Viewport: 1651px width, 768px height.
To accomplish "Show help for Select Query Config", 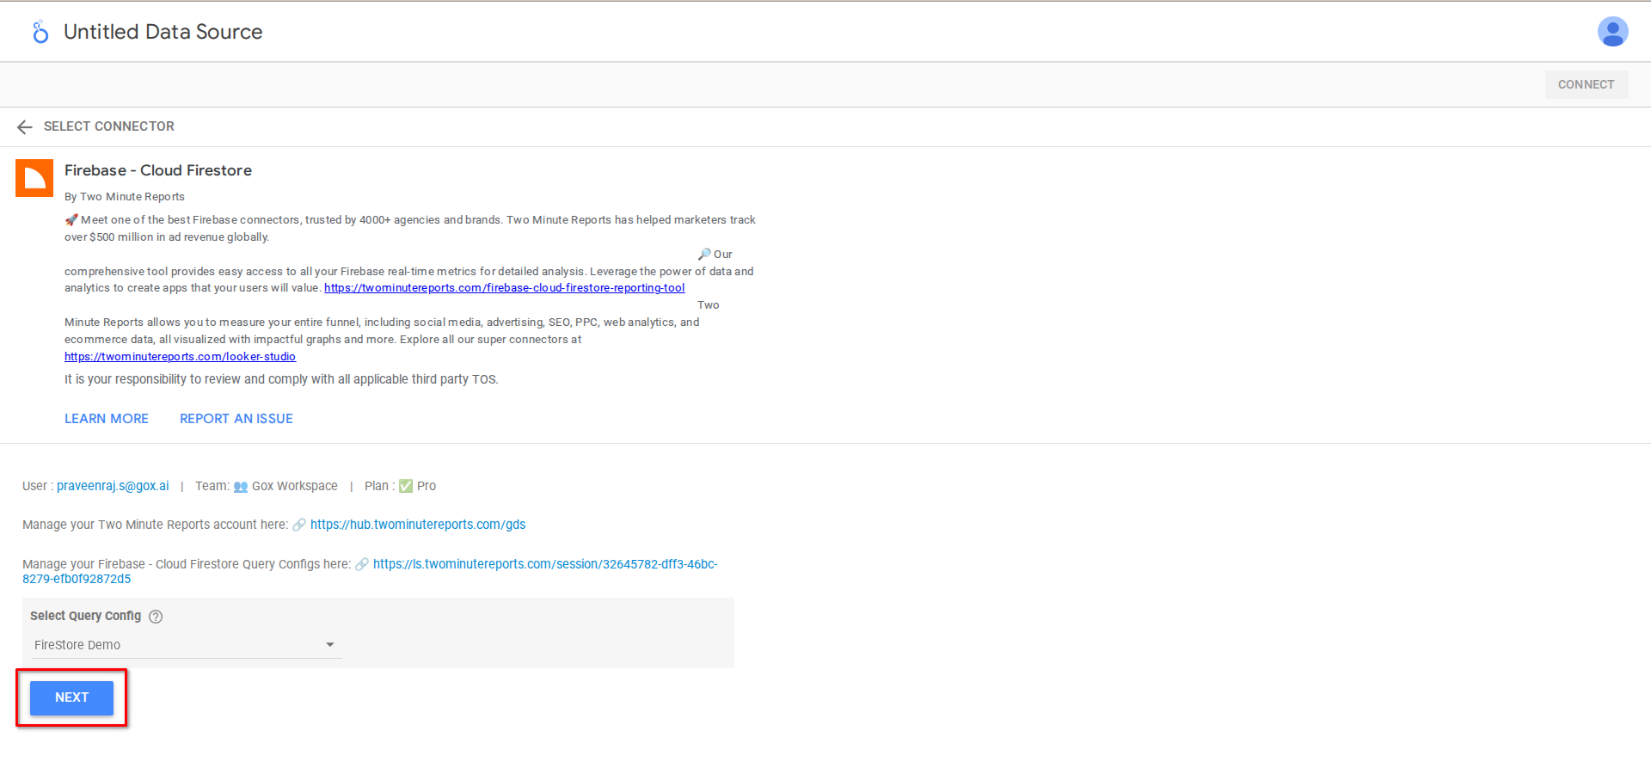I will click(x=156, y=617).
